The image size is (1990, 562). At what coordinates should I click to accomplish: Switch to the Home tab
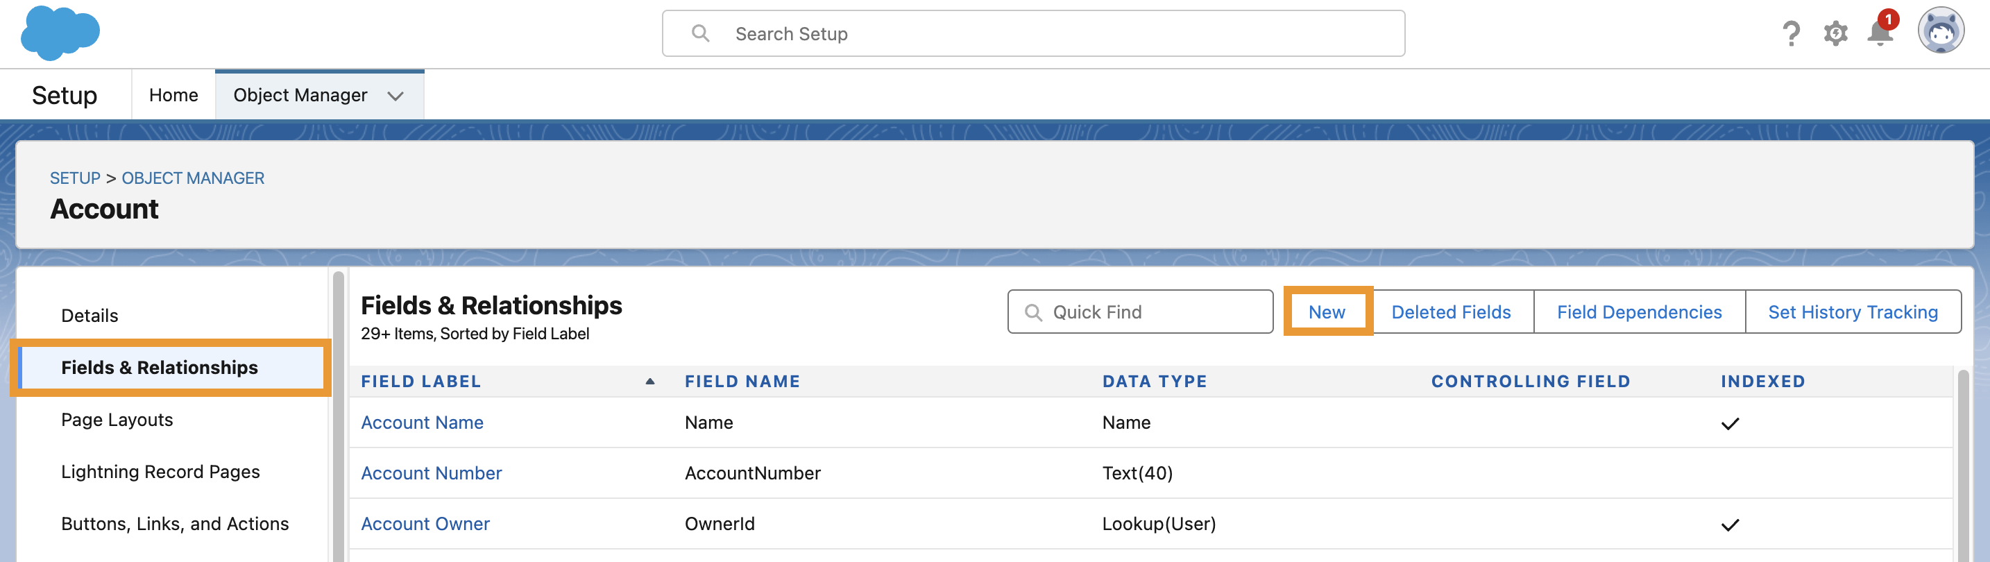(x=173, y=95)
